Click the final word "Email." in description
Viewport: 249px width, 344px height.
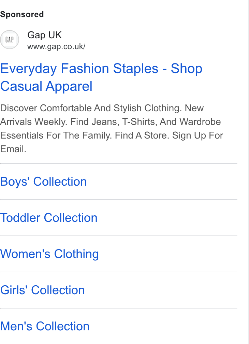point(13,149)
